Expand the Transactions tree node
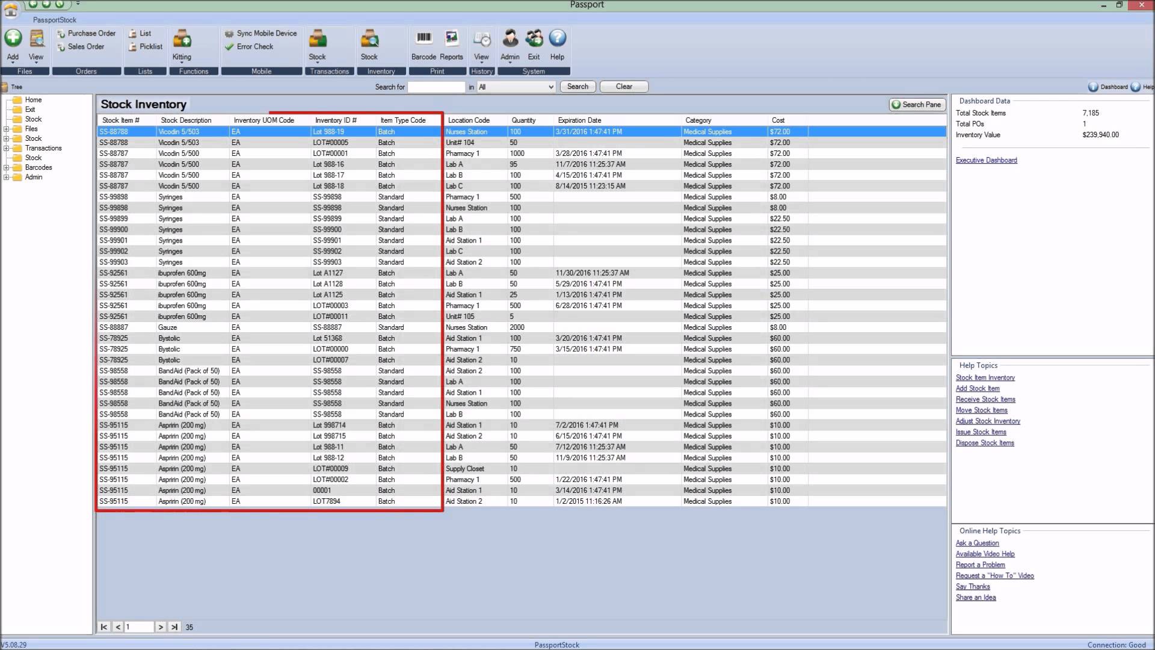 click(6, 148)
